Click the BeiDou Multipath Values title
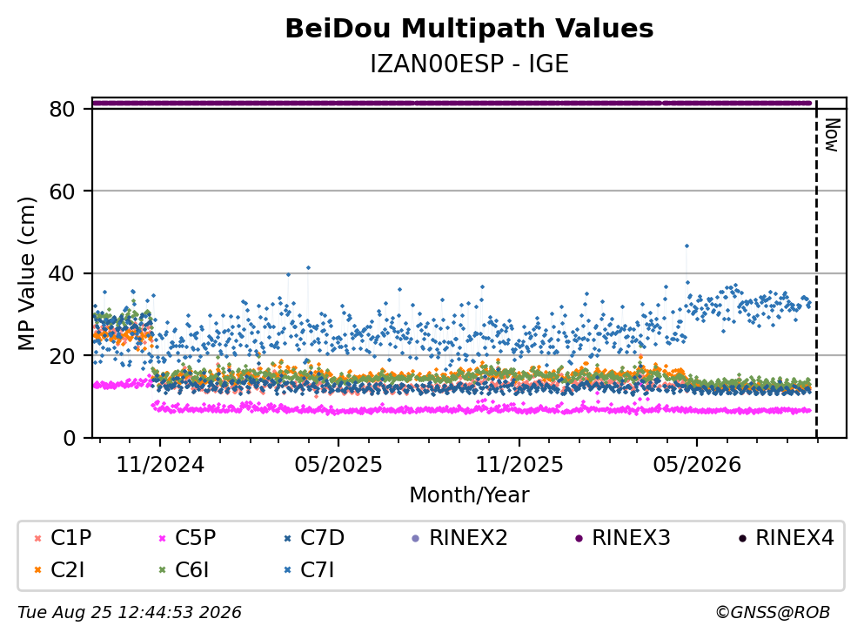Image resolution: width=864 pixels, height=639 pixels. point(469,29)
